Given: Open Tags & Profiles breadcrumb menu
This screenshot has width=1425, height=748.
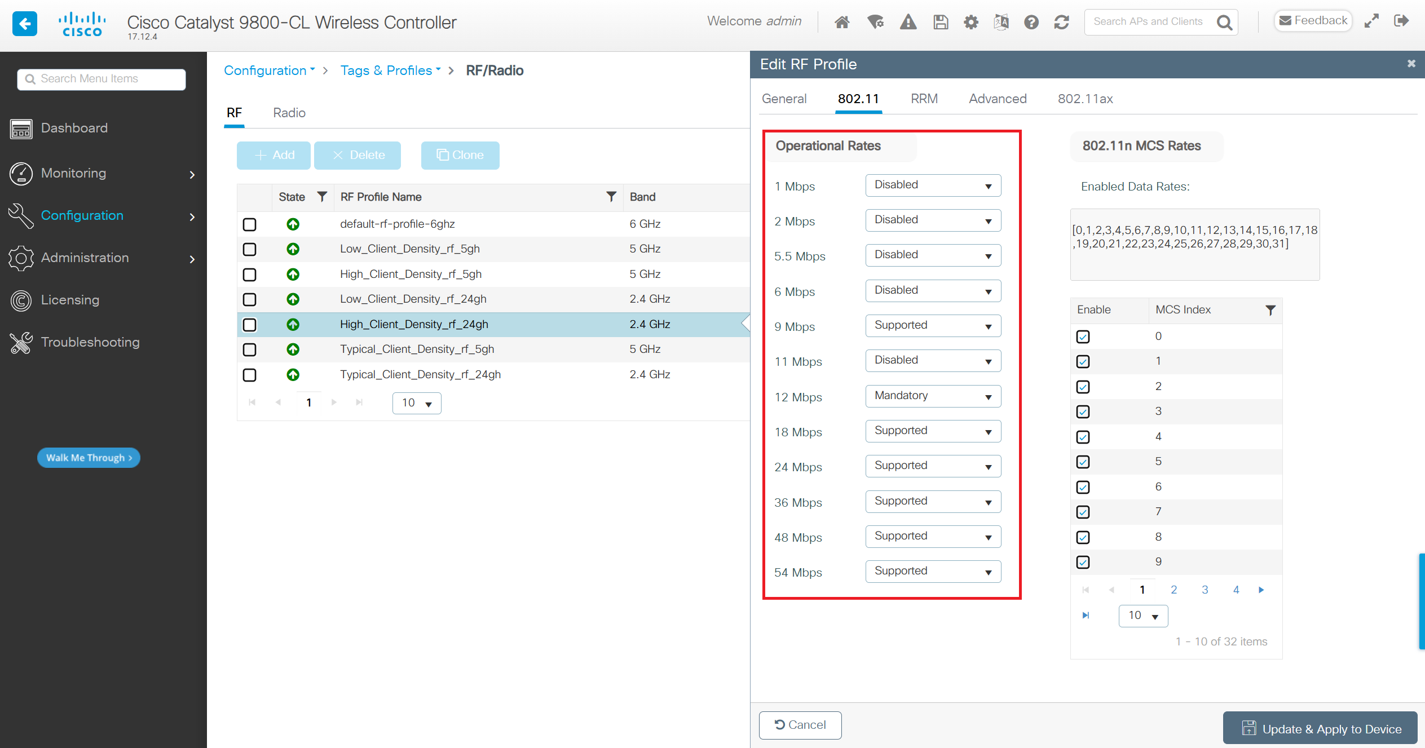Looking at the screenshot, I should click(x=390, y=70).
